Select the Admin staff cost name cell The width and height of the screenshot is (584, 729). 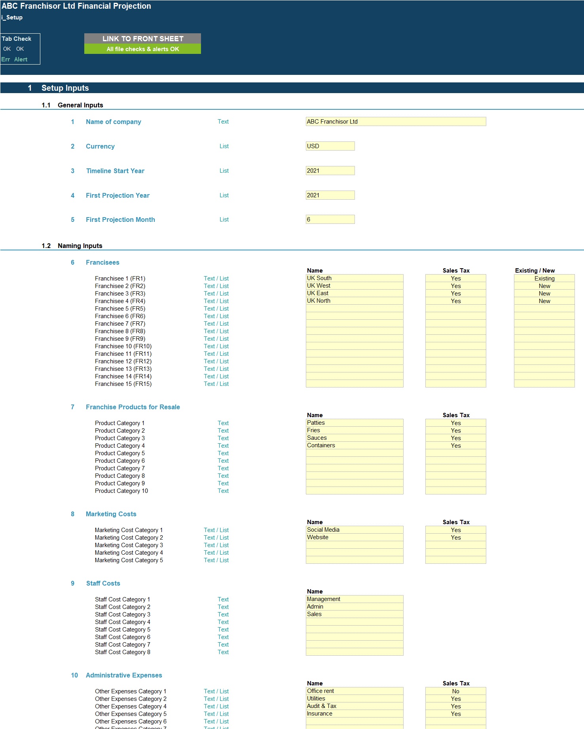point(355,607)
